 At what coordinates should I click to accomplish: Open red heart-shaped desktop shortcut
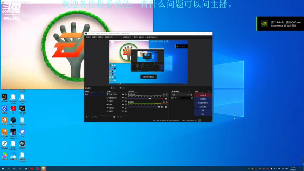(x=13, y=108)
